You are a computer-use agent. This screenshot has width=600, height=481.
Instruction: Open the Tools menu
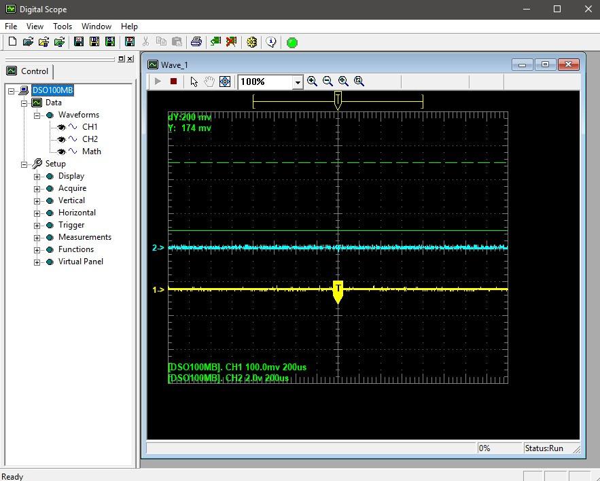(63, 26)
